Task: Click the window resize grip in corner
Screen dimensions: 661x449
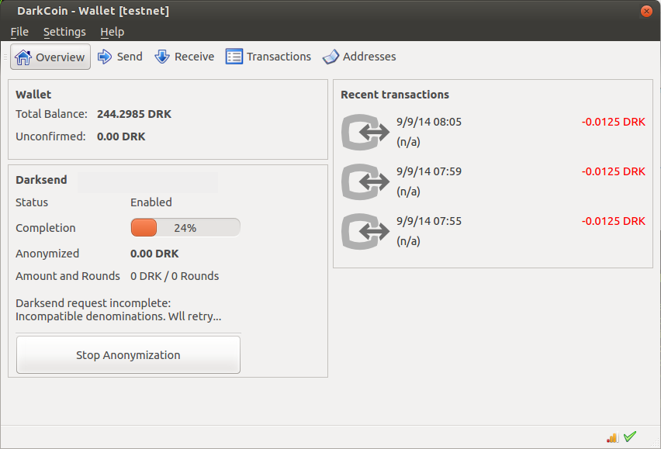Action: point(655,443)
